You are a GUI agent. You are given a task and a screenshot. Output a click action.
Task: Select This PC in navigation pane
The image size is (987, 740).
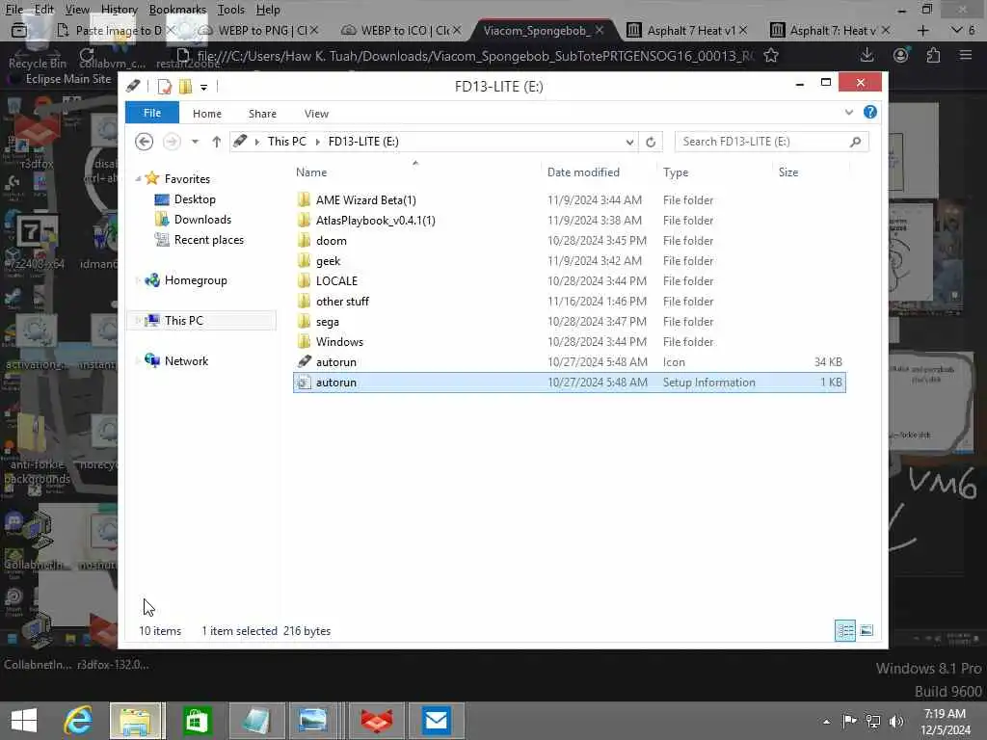click(184, 320)
